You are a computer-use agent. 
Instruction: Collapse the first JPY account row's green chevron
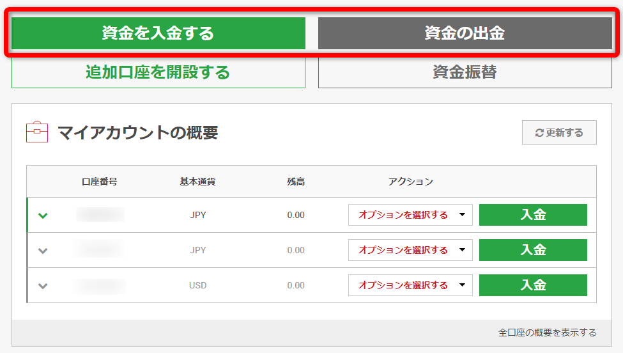click(43, 216)
